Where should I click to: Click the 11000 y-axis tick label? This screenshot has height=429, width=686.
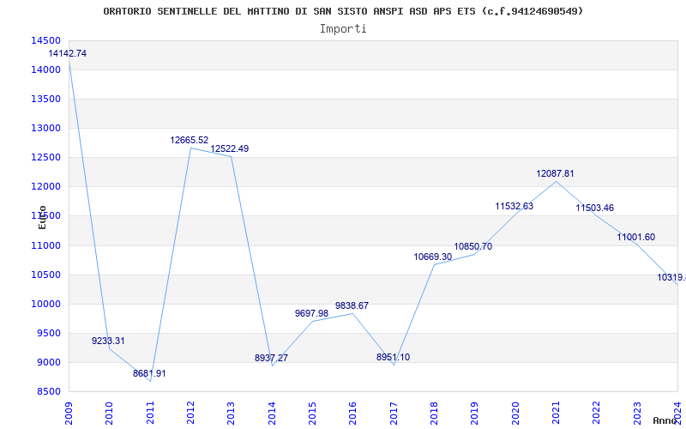pos(46,245)
